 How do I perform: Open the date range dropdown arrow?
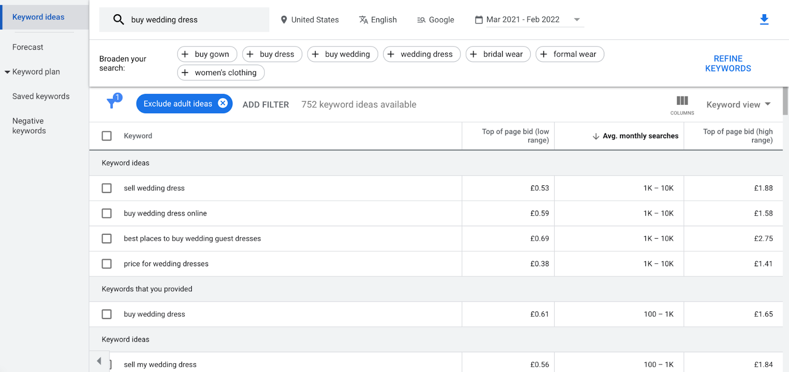pos(576,20)
